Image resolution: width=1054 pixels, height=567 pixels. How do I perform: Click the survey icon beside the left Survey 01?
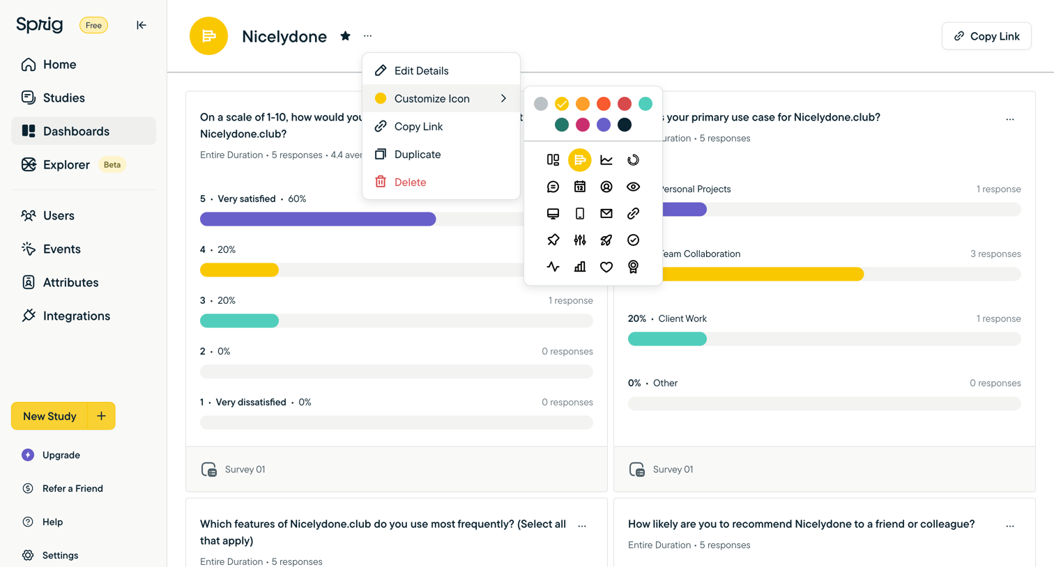click(209, 469)
